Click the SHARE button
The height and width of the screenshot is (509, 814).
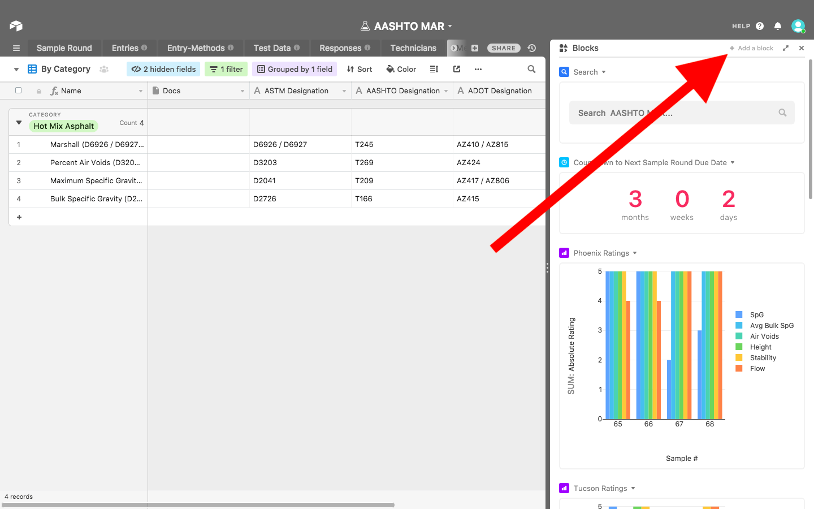(504, 48)
